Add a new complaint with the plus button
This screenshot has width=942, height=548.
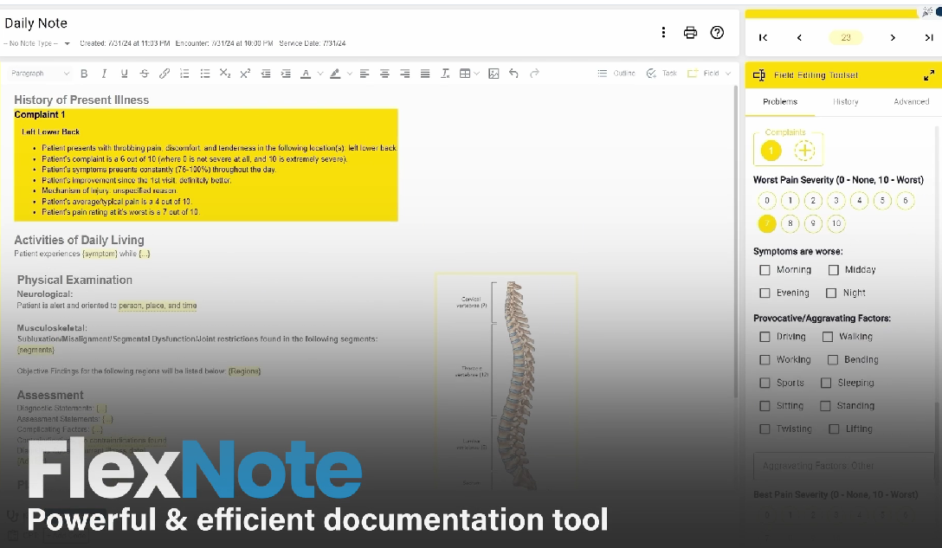point(805,148)
